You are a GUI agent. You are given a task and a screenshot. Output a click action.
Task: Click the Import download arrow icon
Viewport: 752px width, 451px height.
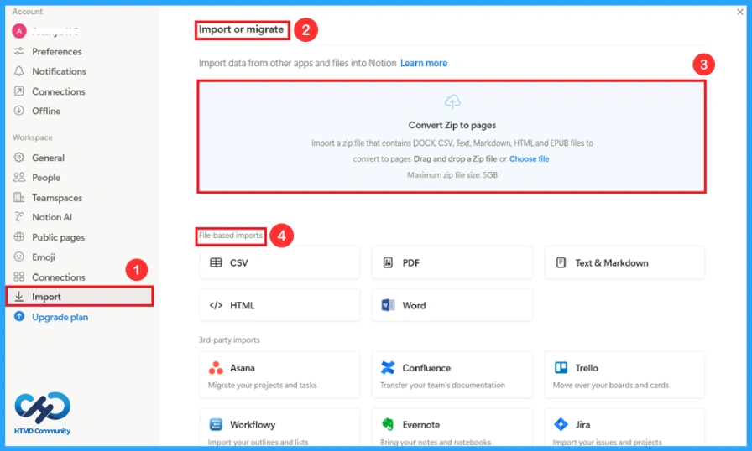(x=18, y=297)
